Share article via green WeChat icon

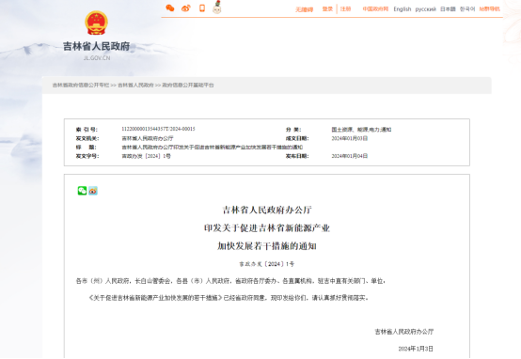tap(82, 191)
